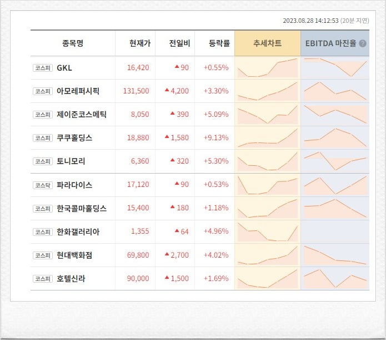Click the 종목명 column header
The height and width of the screenshot is (340, 386).
73,43
